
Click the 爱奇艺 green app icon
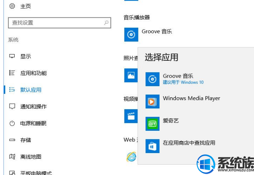[x=152, y=124]
